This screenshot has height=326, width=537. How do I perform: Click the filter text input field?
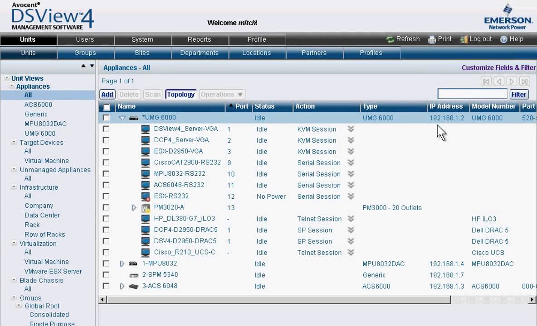472,94
